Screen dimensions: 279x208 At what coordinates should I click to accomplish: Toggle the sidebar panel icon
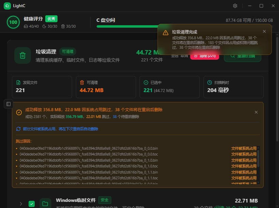point(9,104)
